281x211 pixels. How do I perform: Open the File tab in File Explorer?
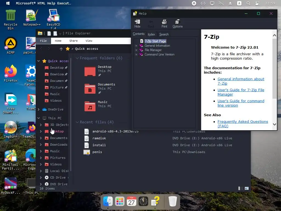tap(43, 41)
